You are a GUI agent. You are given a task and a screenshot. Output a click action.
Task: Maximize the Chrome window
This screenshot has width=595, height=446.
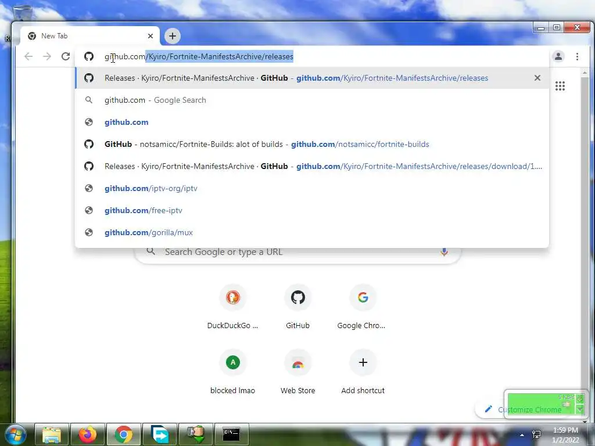coord(556,28)
